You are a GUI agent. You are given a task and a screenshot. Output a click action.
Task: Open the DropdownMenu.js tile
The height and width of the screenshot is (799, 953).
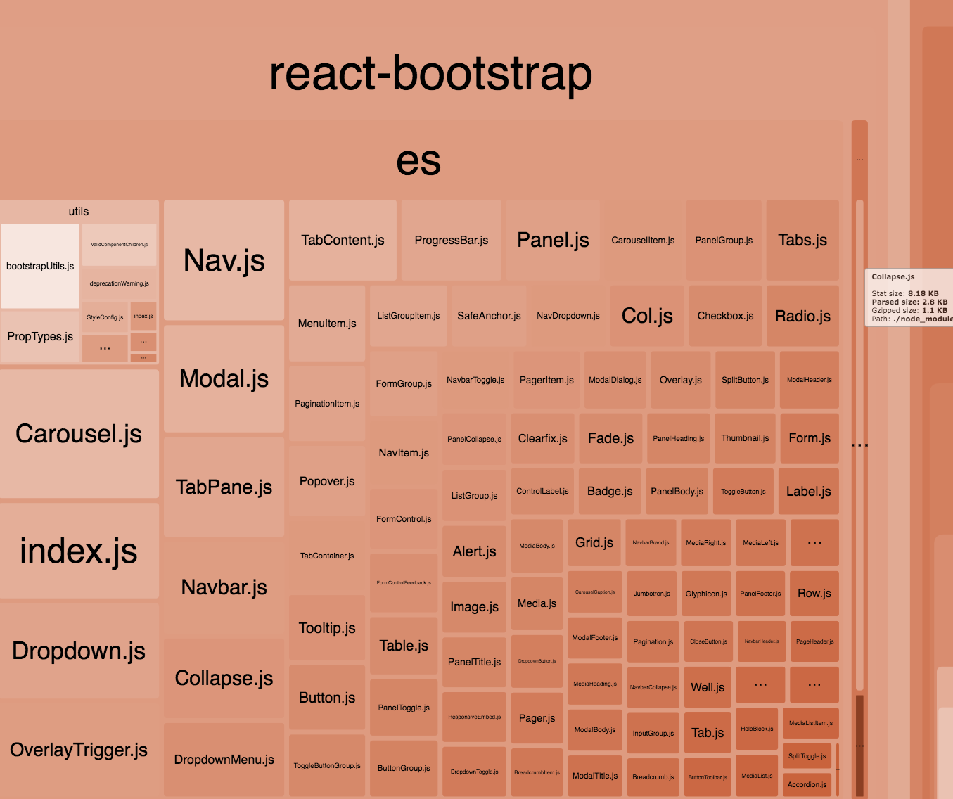(x=224, y=760)
